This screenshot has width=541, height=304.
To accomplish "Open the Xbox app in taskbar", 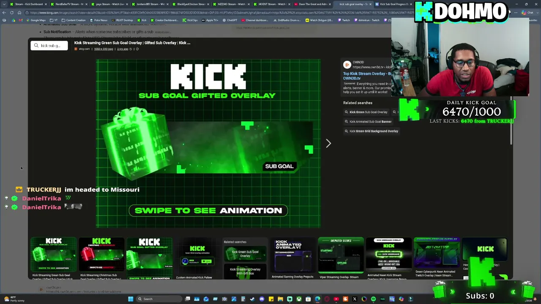I will click(299, 299).
